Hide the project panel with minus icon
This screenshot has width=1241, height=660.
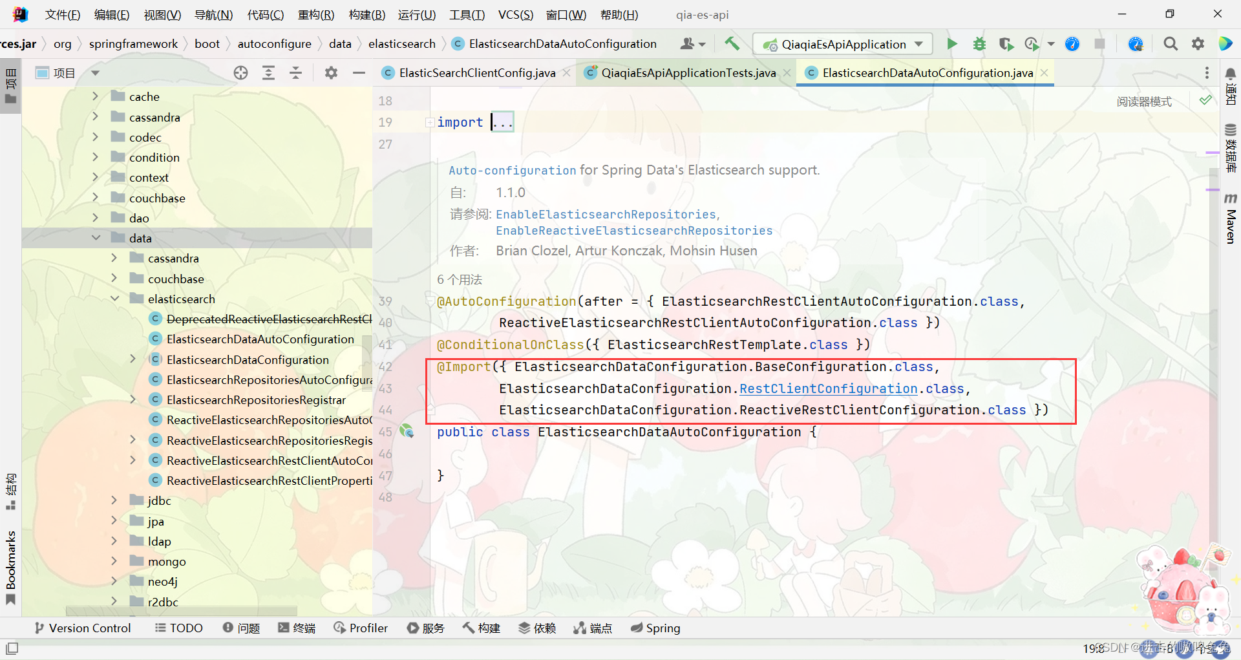[359, 73]
